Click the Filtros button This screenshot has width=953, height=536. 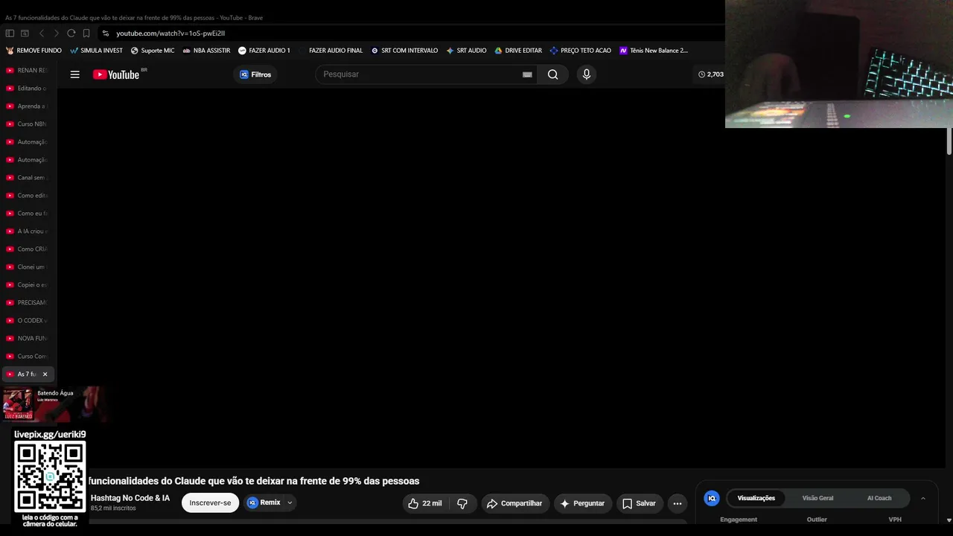coord(255,74)
